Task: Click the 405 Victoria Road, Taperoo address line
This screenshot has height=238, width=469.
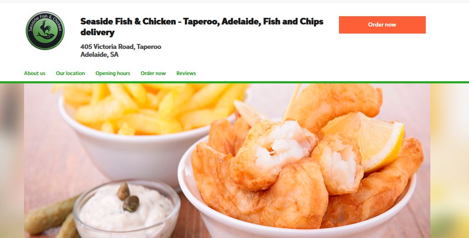Action: pyautogui.click(x=121, y=46)
